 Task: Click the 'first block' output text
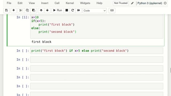point(41,42)
